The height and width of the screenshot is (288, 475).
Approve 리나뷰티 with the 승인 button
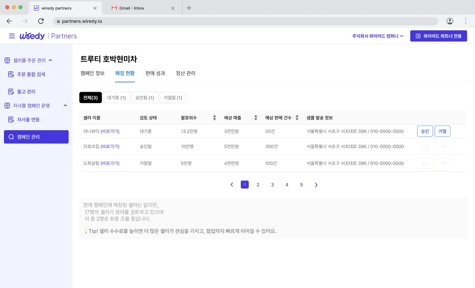(x=425, y=131)
